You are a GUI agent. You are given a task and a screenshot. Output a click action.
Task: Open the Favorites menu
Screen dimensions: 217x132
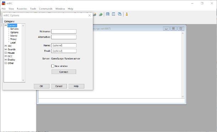point(22,9)
